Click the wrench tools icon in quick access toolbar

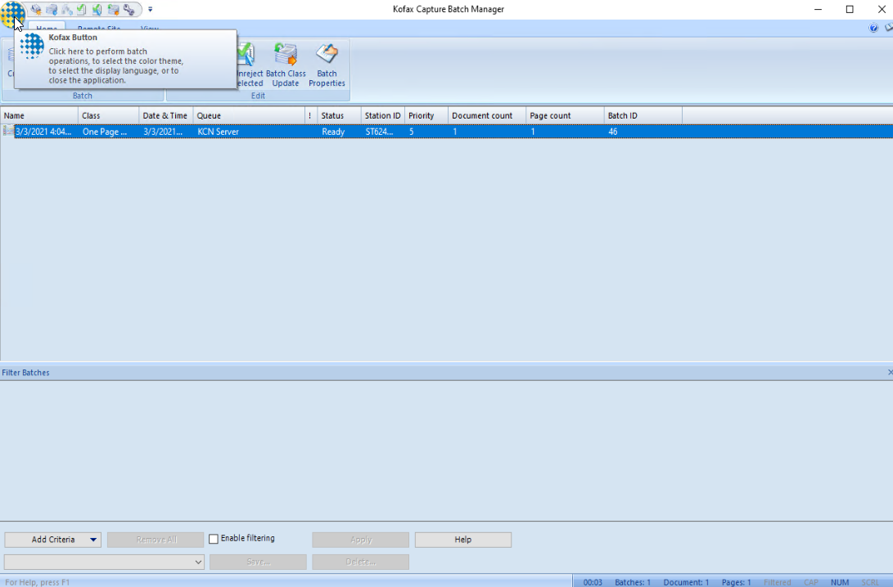coord(129,10)
